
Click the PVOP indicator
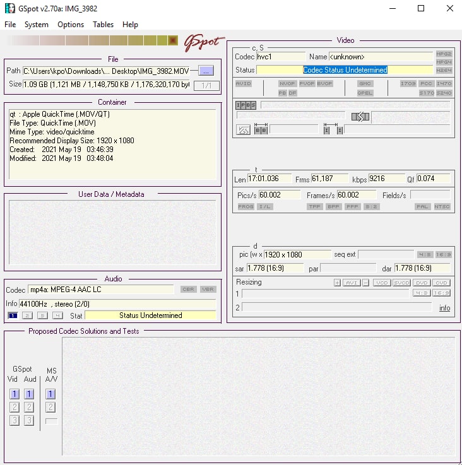(x=307, y=83)
